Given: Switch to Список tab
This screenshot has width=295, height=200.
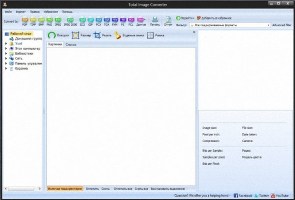Looking at the screenshot, I should point(71,45).
